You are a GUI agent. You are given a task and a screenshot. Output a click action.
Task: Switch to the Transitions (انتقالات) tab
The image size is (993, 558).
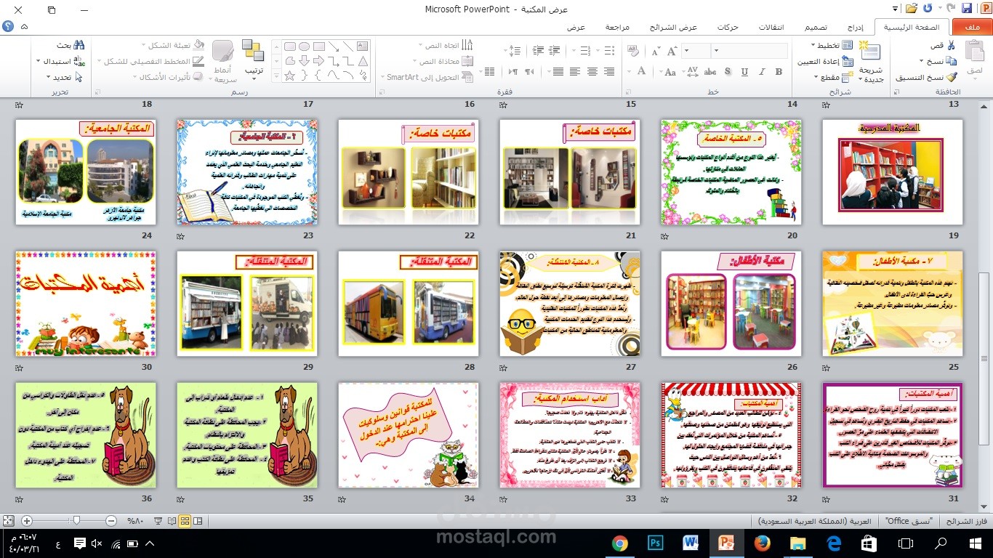point(771,27)
